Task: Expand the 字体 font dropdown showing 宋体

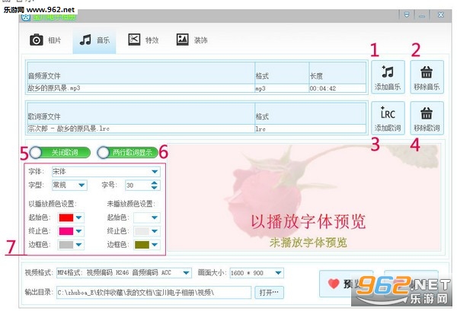Action: coord(106,172)
